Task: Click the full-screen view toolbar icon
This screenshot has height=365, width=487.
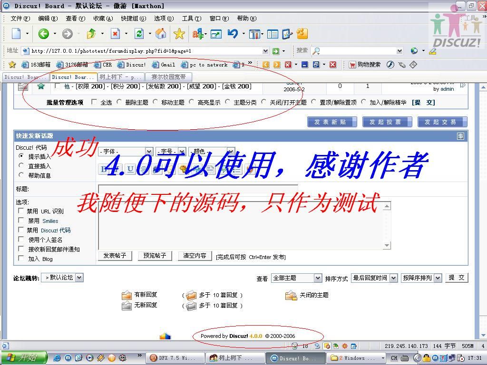Action: (216, 34)
